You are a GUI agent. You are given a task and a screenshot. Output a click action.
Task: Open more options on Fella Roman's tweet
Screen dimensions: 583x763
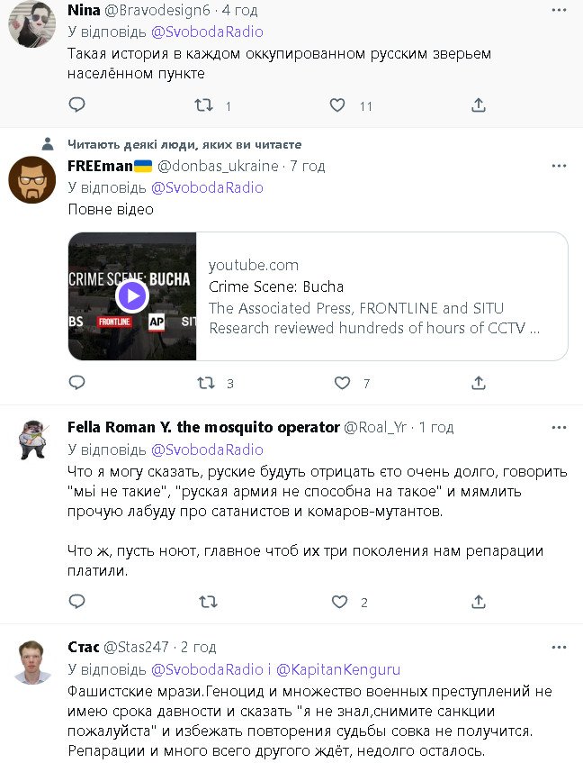[x=559, y=427]
